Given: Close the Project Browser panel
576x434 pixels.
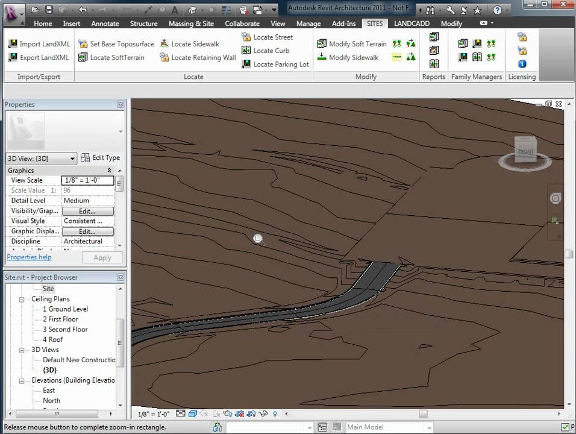Looking at the screenshot, I should (x=120, y=277).
